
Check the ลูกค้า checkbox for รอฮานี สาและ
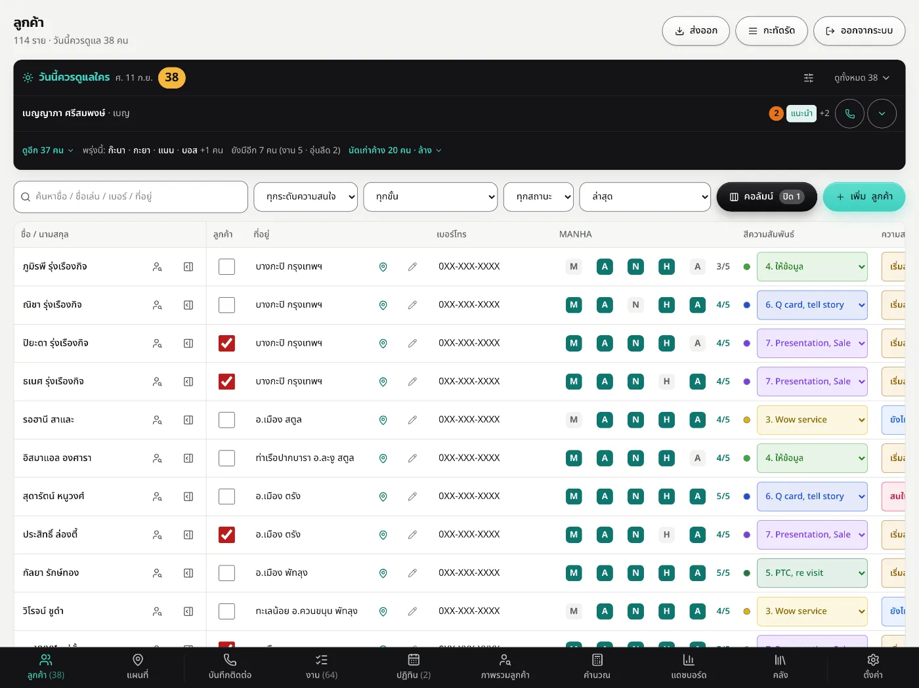226,420
